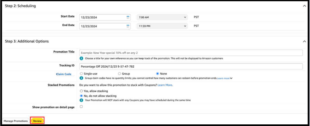Screen dimensions: 310x126
Task: Select the Single-use claim code option
Action: [x=81, y=74]
